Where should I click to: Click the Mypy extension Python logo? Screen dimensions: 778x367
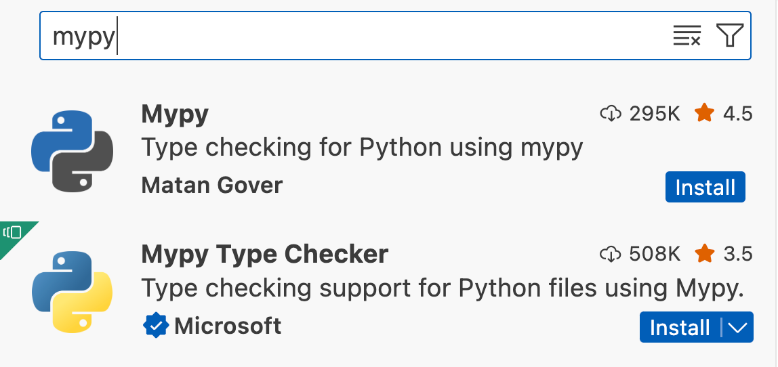coord(73,151)
